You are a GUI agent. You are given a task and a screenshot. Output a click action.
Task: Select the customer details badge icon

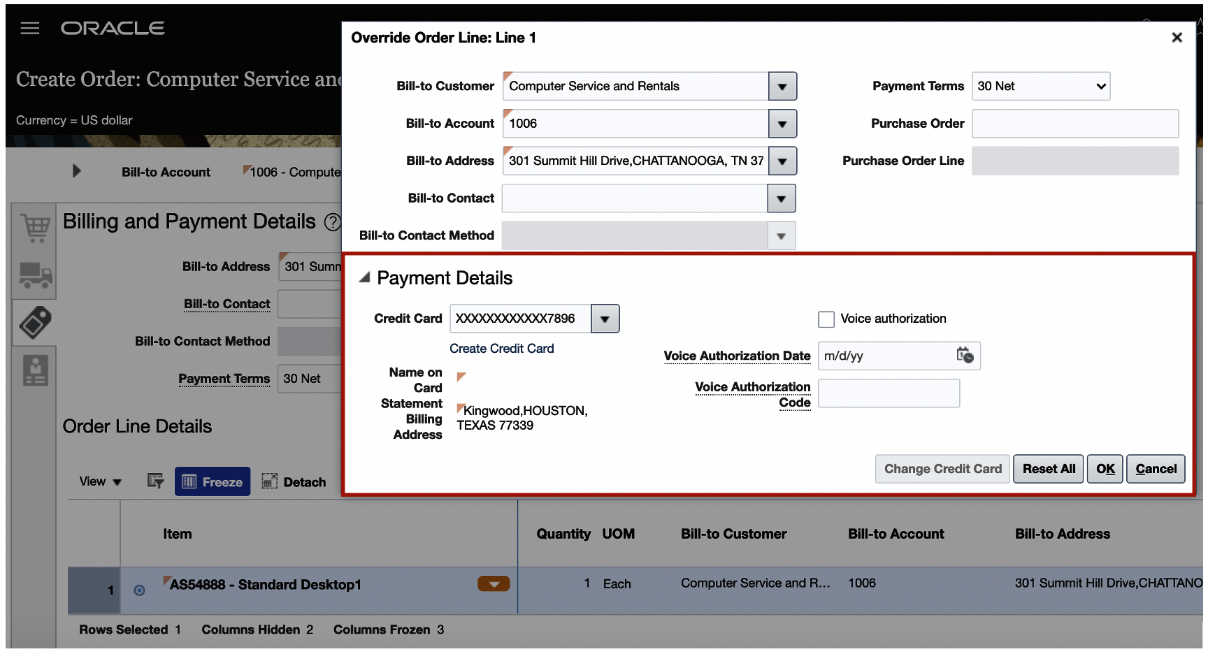click(34, 370)
